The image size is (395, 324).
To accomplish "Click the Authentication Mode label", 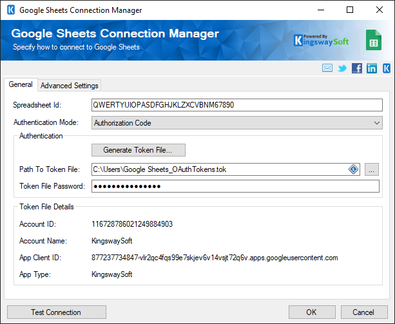I will [x=46, y=122].
